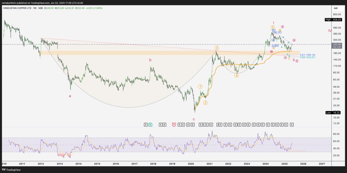Click the 60.00 RSI axis label

(x=336, y=141)
